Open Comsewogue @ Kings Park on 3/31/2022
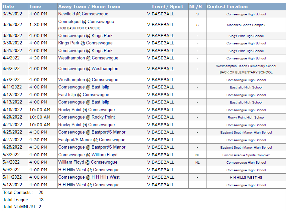 (x=86, y=51)
